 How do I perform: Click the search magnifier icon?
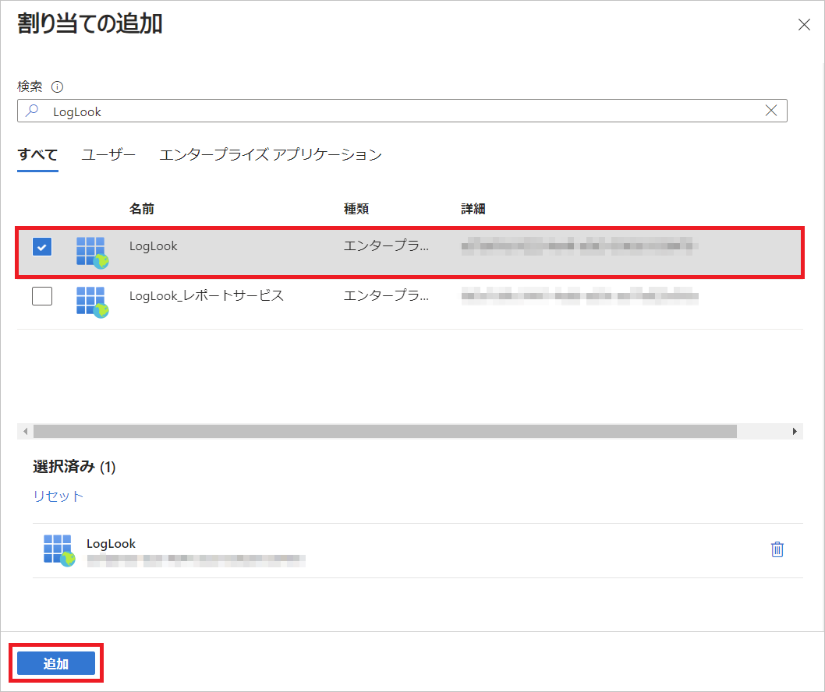[x=33, y=111]
